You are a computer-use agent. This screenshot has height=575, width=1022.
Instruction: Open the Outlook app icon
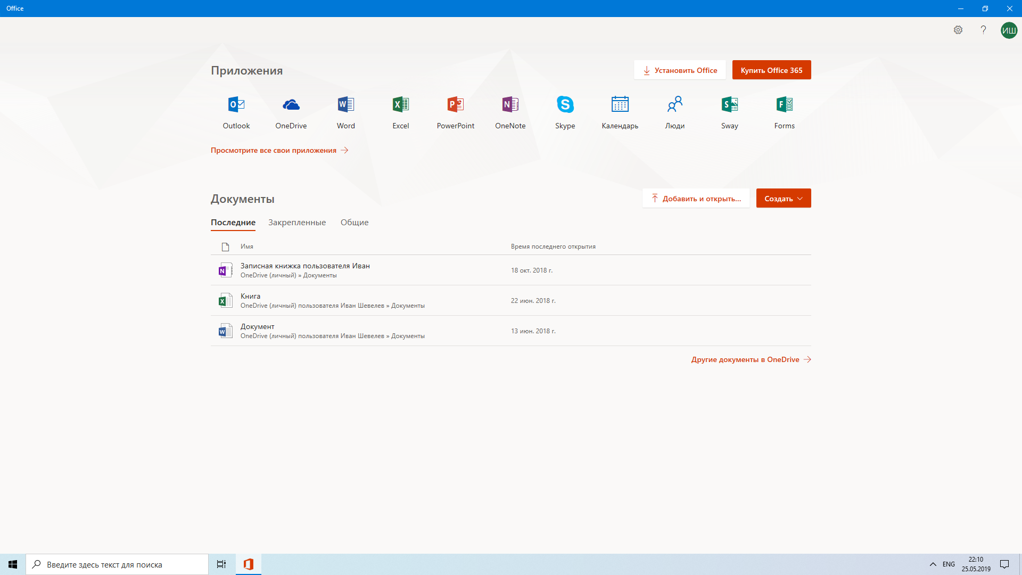[236, 104]
